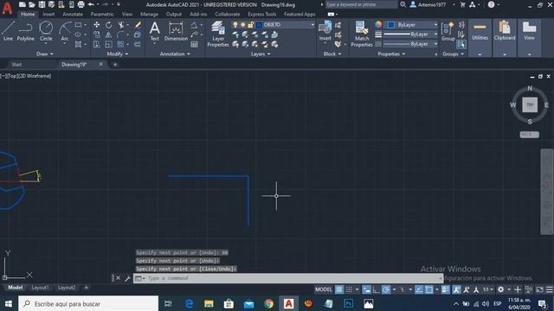Viewport: 554px width, 311px height.
Task: Activate the Trim tool
Action: (121, 25)
